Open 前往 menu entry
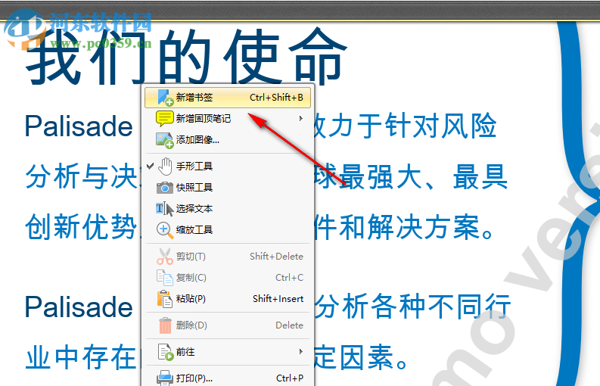The height and width of the screenshot is (386, 600). point(228,352)
